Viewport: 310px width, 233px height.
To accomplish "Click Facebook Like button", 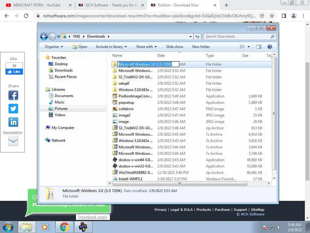I will click(x=14, y=72).
